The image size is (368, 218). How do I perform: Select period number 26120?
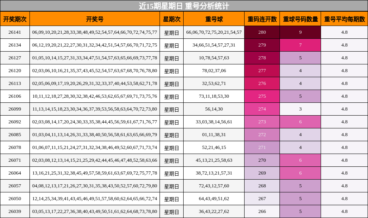pos(15,71)
